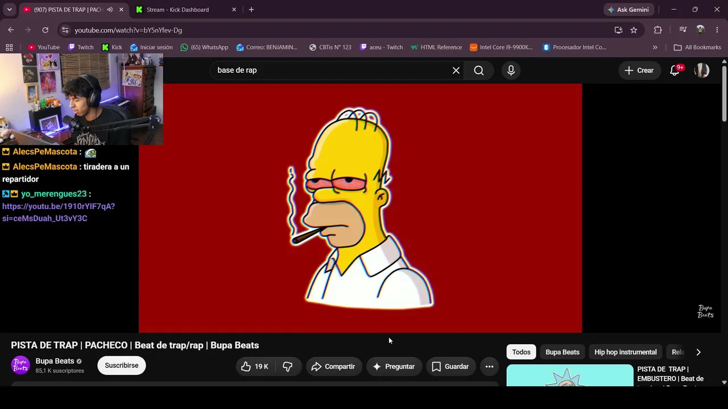Start voice search with the microphone
Image resolution: width=728 pixels, height=409 pixels.
coord(511,70)
